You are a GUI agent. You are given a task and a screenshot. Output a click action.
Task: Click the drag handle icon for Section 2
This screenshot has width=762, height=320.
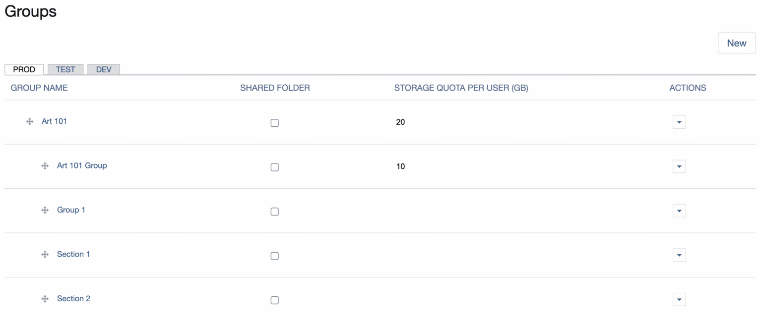[45, 299]
